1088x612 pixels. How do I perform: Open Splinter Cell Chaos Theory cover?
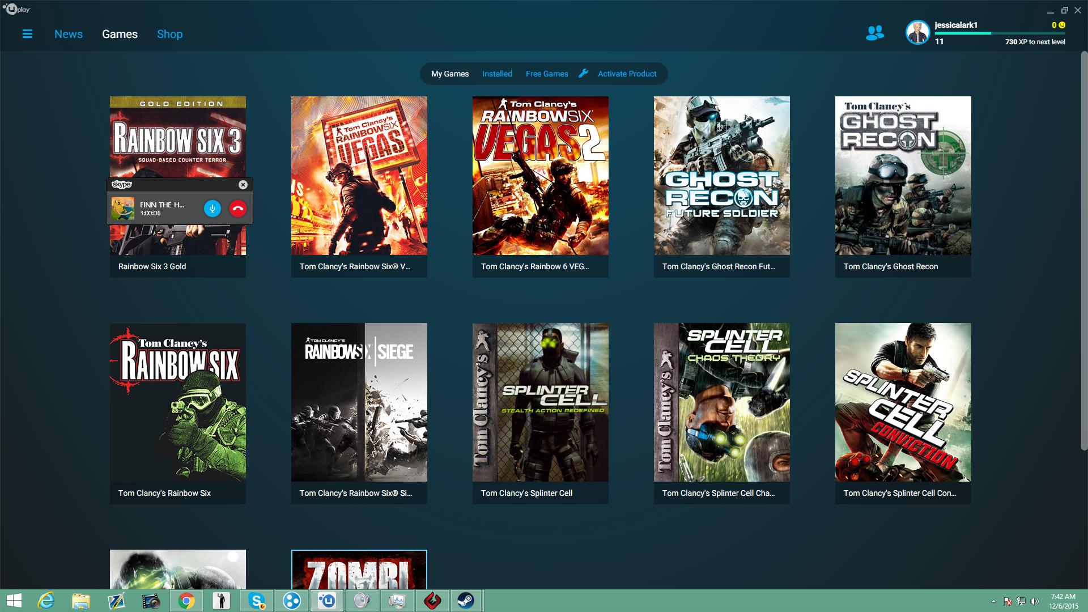point(722,402)
